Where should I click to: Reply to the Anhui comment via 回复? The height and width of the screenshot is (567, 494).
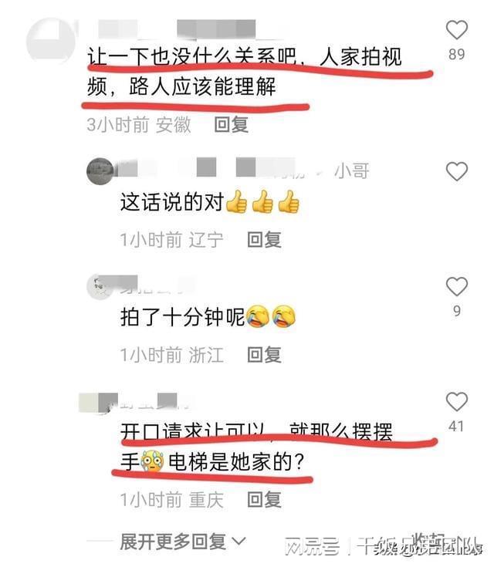coord(232,125)
